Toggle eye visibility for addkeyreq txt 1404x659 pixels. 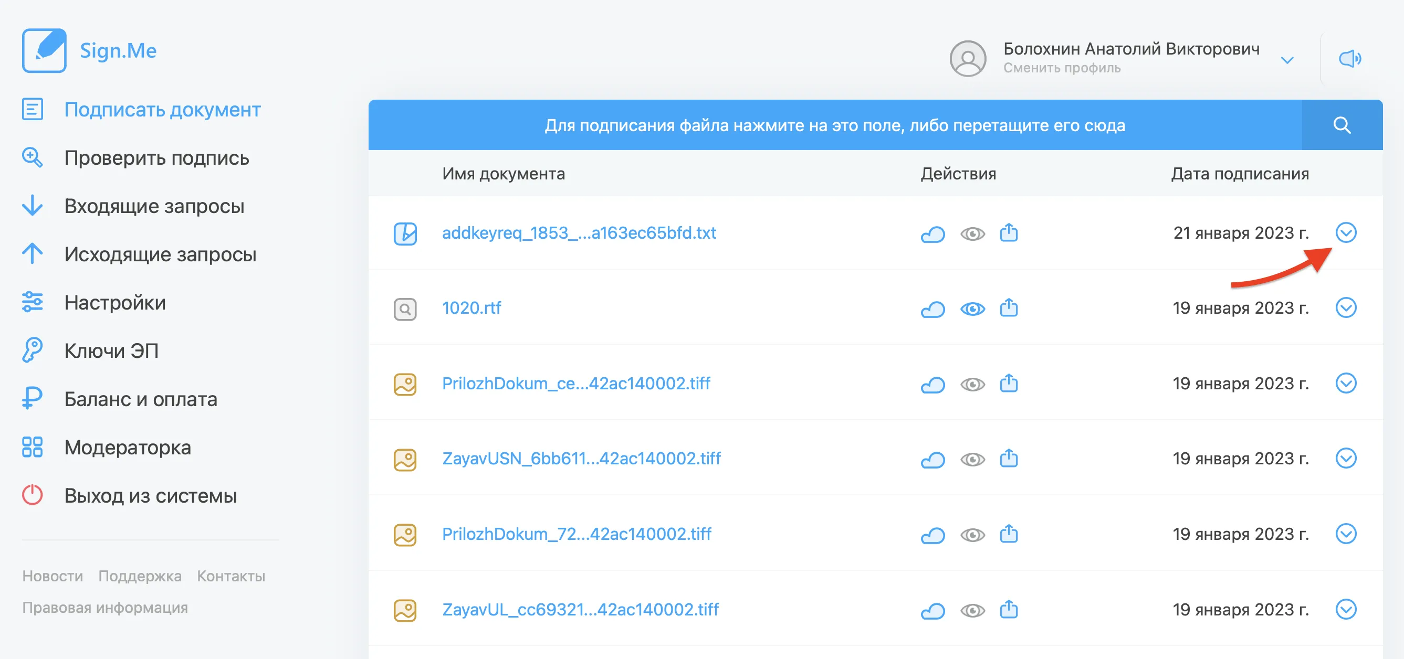pyautogui.click(x=972, y=234)
